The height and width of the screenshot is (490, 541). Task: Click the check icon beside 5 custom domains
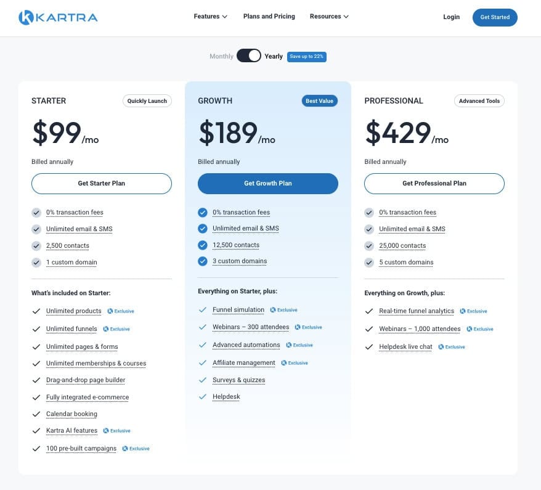(x=369, y=262)
